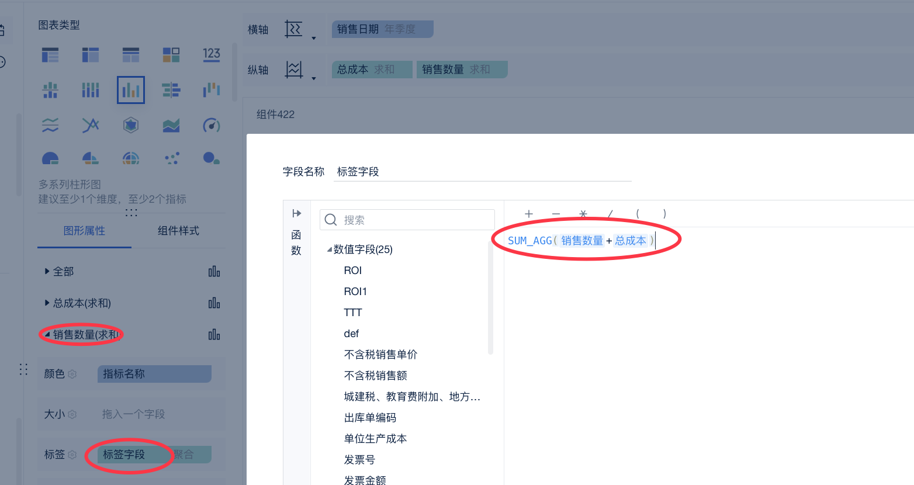Select the multi-layer pie chart type
Screen dimensions: 914x485
(x=131, y=158)
